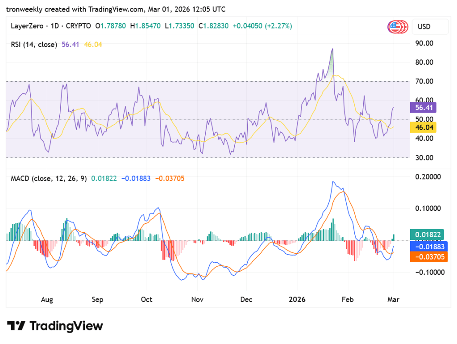Screen dimensions: 457x344
Task: Click the 70.00 RSI axis label
Action: pos(424,81)
